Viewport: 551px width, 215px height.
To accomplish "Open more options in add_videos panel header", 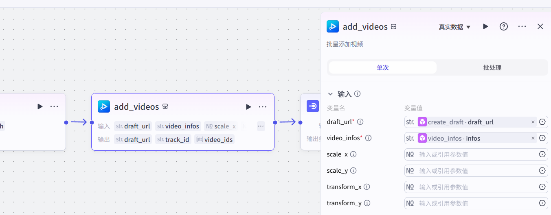I will pos(522,26).
